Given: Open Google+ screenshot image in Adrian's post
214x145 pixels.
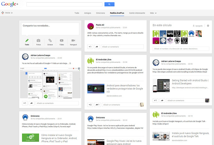Looking at the screenshot, I should (50, 83).
